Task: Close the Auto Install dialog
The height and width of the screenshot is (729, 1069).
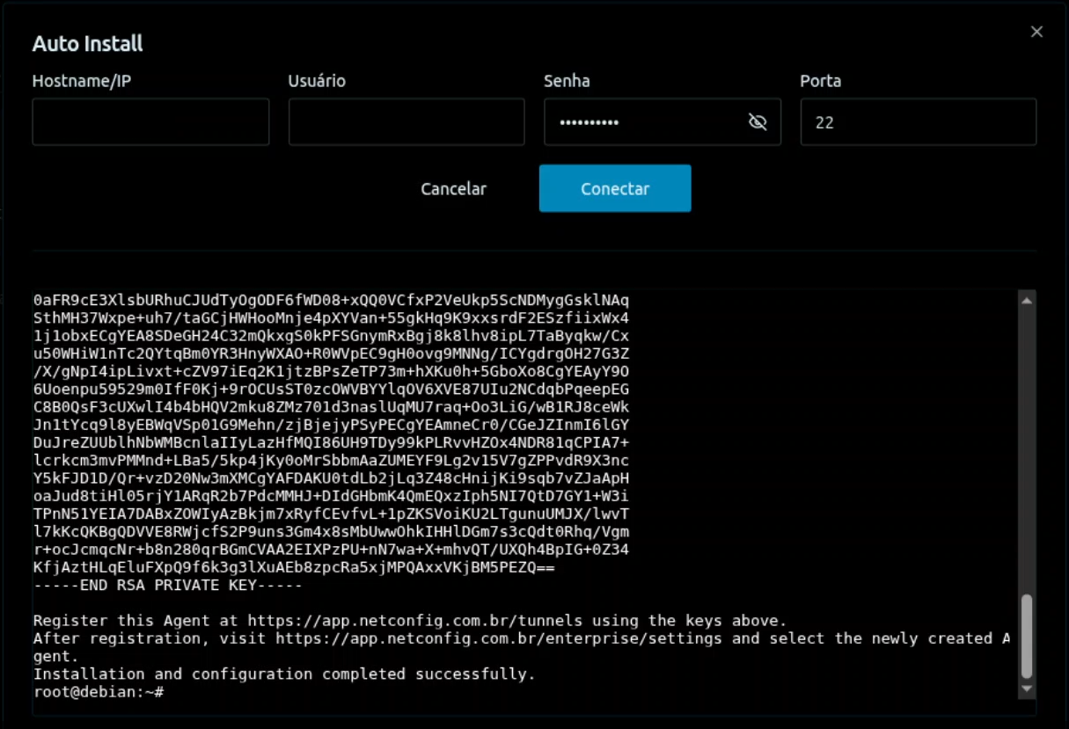Action: coord(1036,31)
